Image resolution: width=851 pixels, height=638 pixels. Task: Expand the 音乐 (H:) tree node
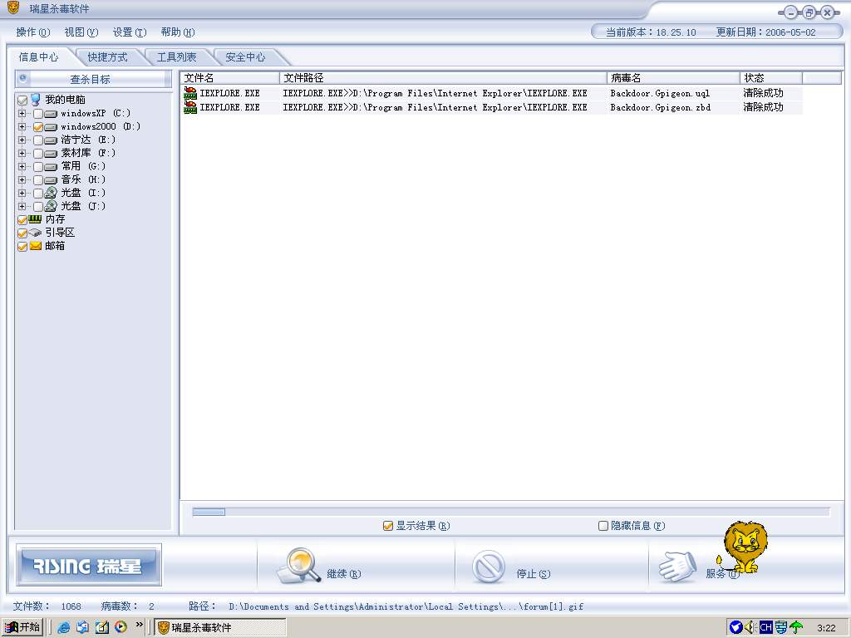pos(22,179)
